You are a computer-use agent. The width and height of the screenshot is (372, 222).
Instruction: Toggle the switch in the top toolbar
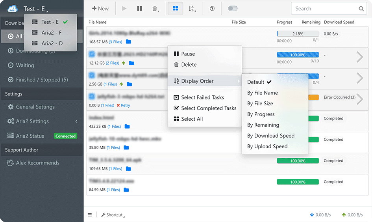(233, 8)
